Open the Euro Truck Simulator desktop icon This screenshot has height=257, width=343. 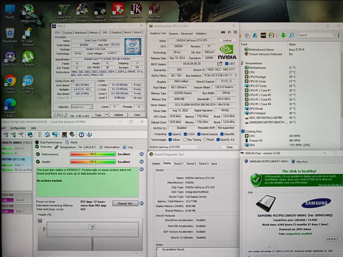tap(82, 13)
